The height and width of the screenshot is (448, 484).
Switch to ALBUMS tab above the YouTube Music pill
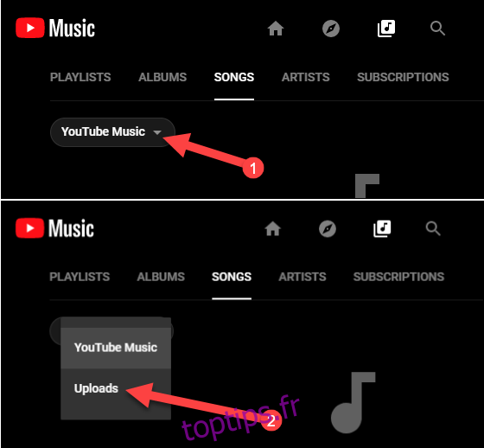click(x=162, y=77)
